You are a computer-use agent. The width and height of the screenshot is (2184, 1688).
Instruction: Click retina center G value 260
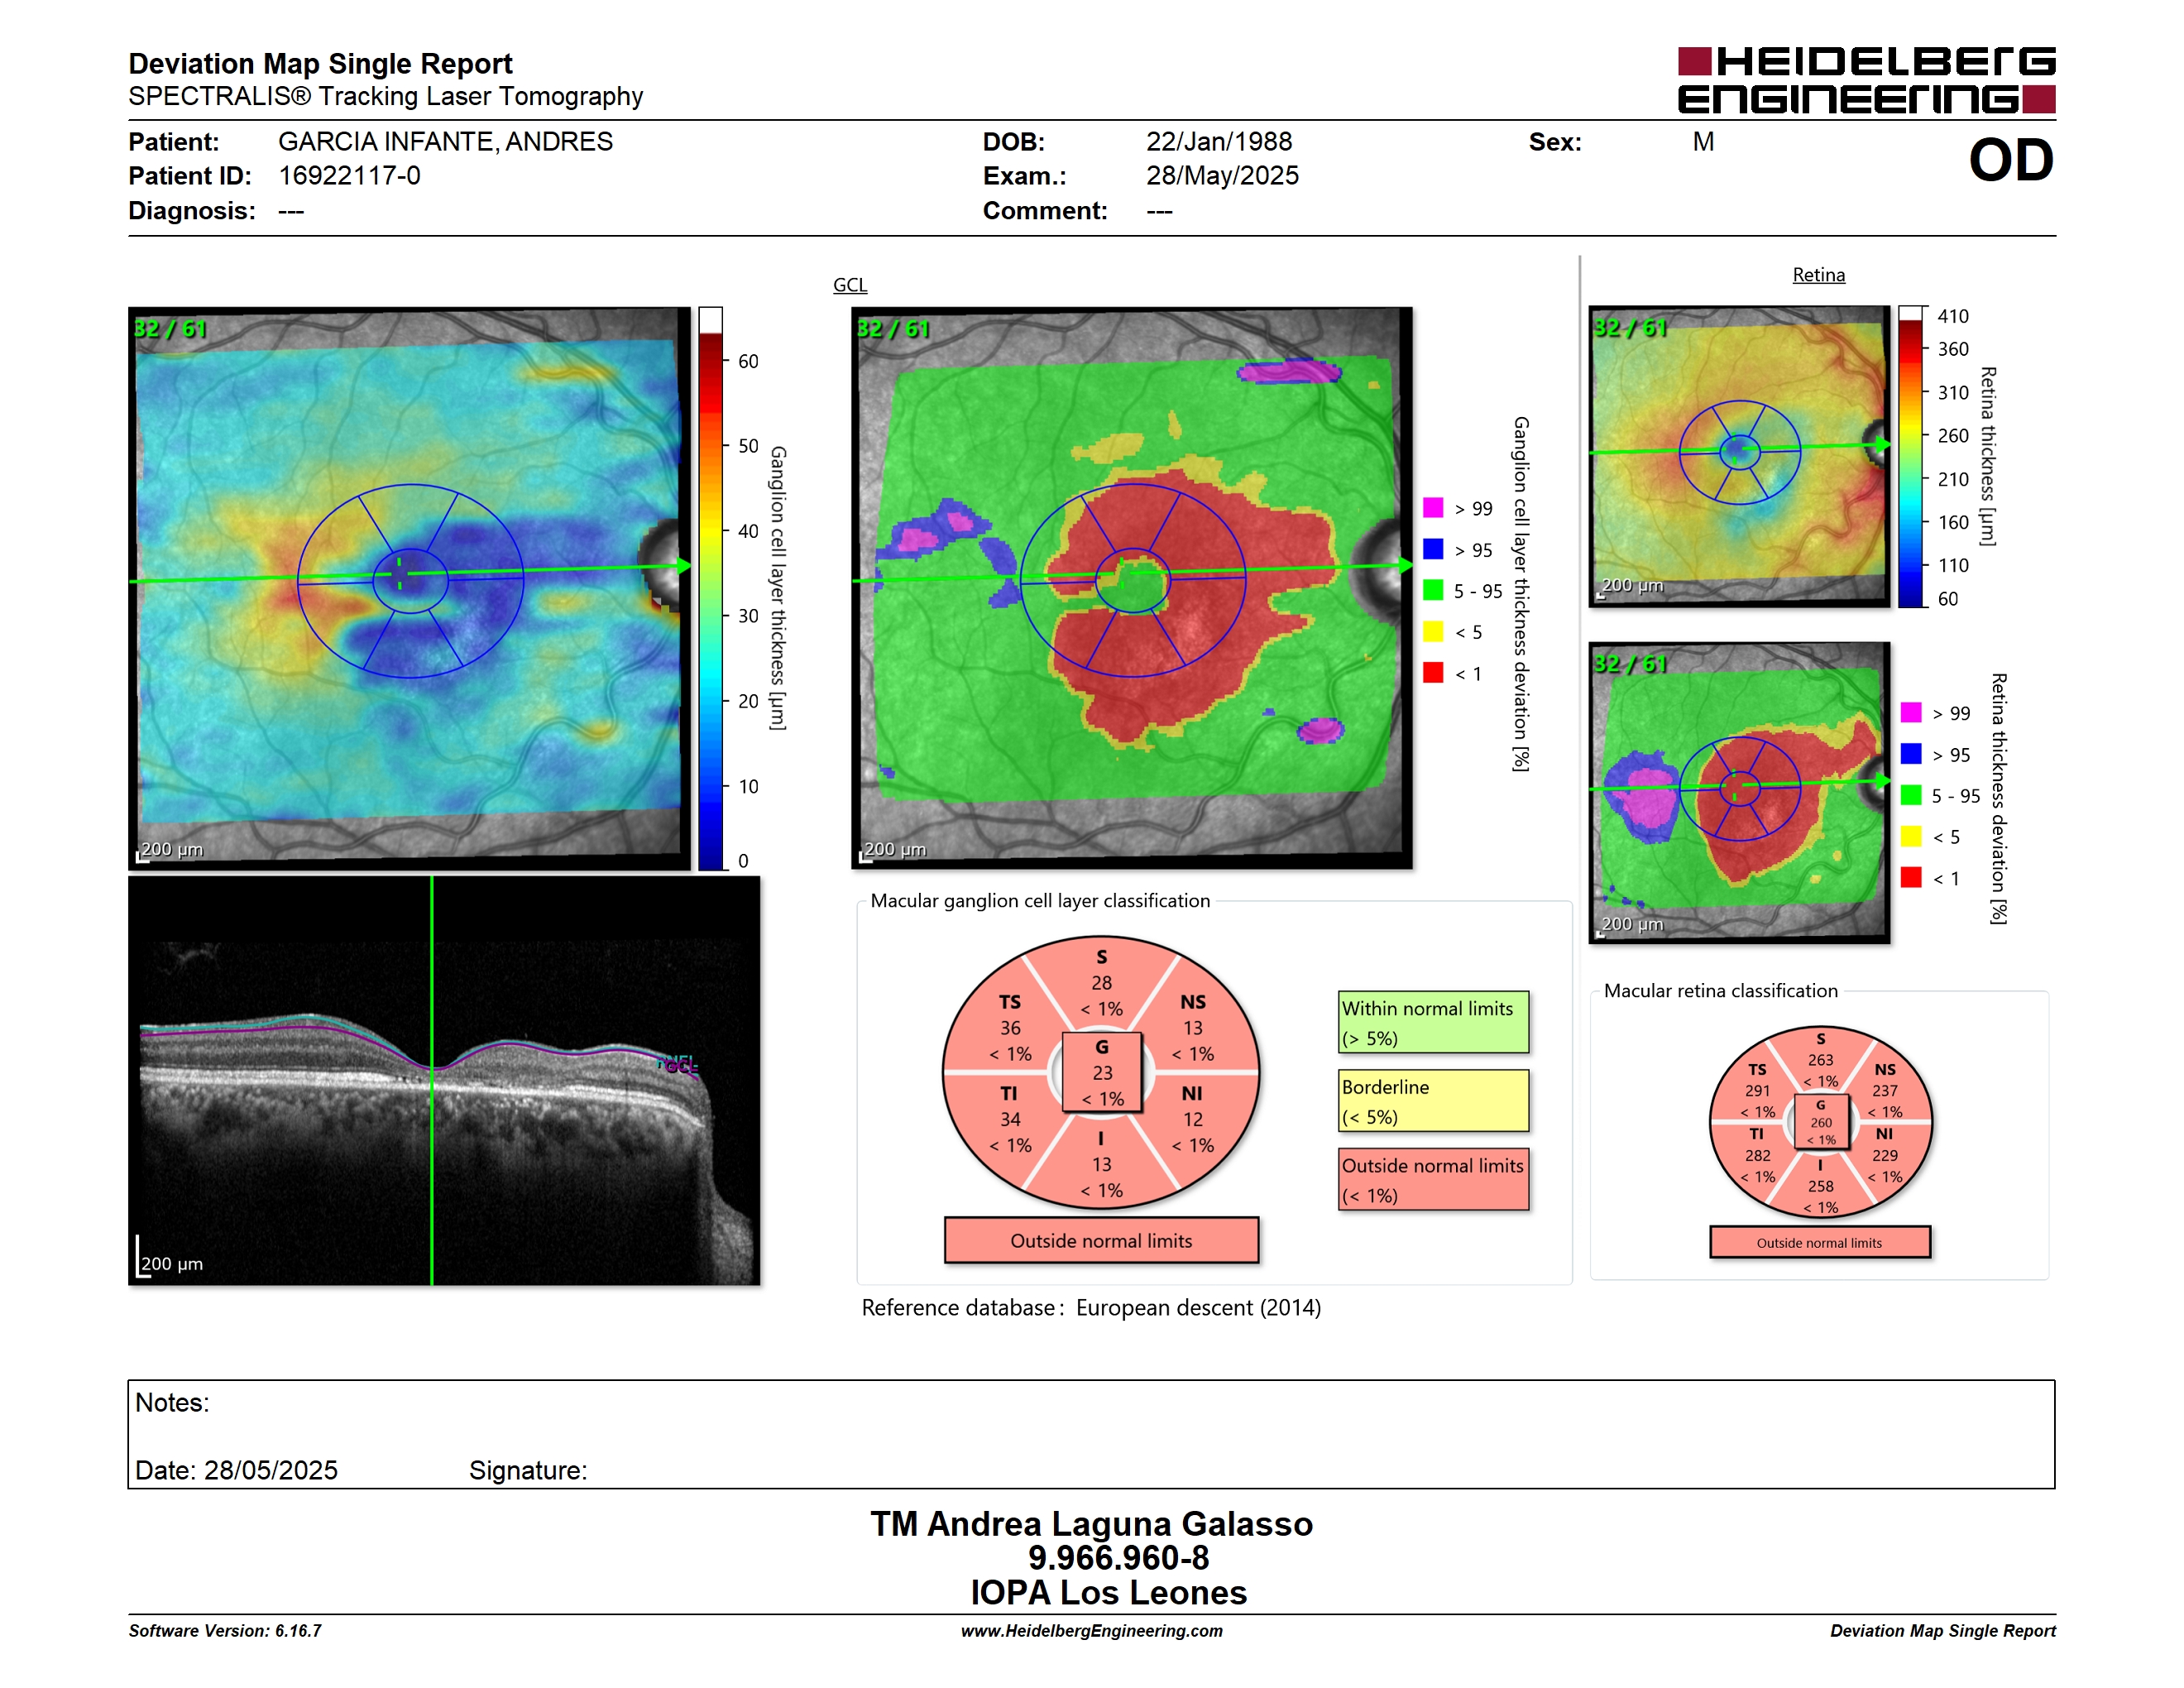pyautogui.click(x=1820, y=1123)
